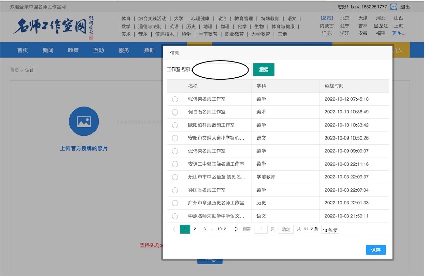425x277 pixels.
Task: Click 退出 to log out
Action: (x=405, y=7)
